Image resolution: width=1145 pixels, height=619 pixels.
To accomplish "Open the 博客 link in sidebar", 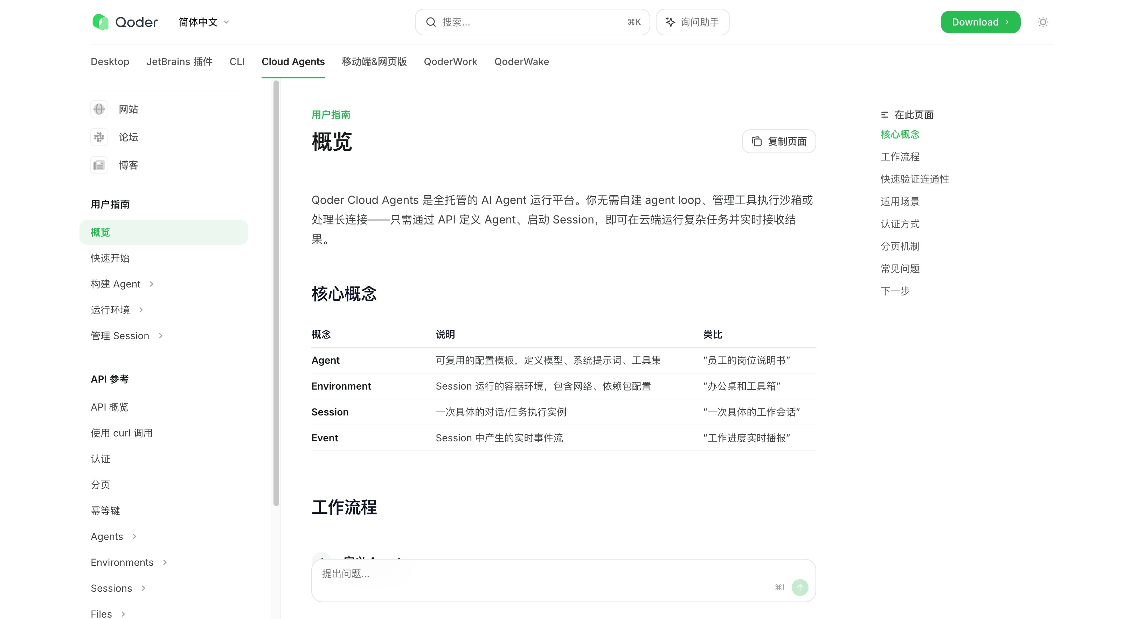I will point(129,165).
